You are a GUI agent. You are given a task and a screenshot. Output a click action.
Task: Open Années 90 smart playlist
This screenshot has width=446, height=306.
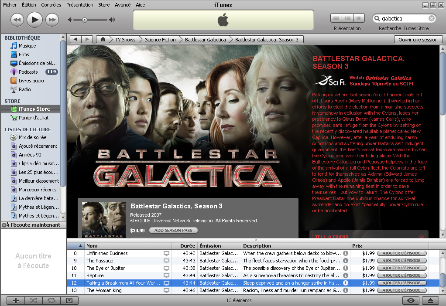(x=30, y=155)
